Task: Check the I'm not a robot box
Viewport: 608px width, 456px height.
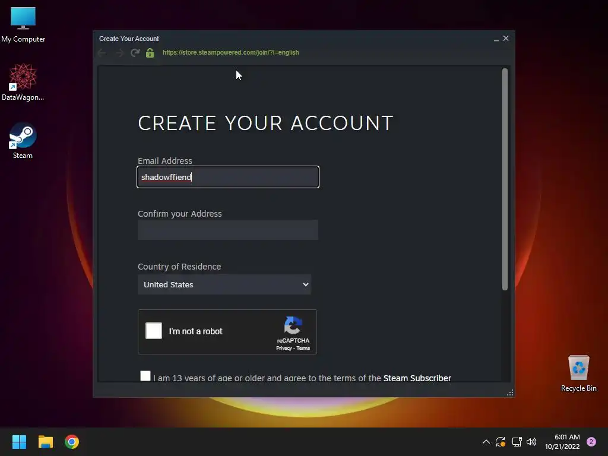Action: (154, 331)
